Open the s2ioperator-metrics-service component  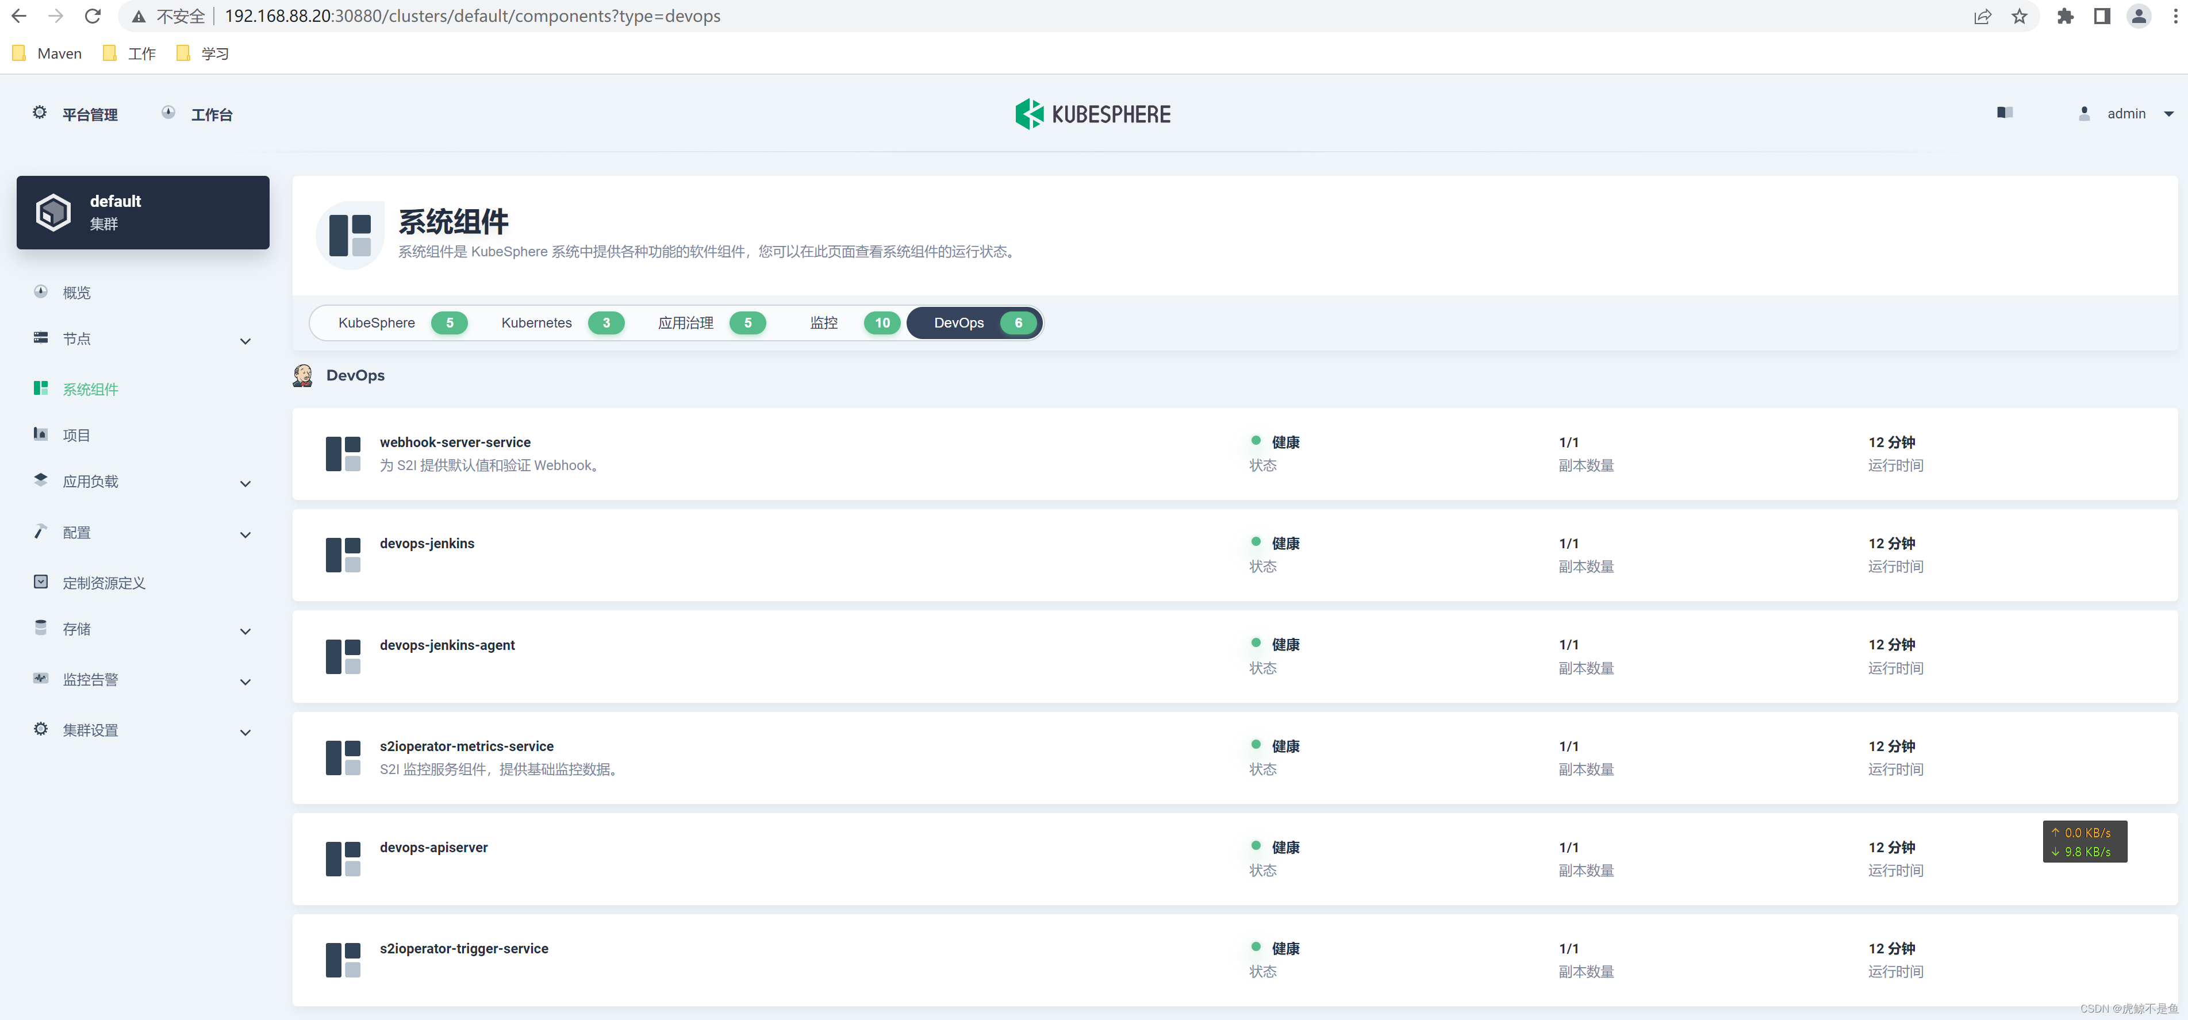1235,757
